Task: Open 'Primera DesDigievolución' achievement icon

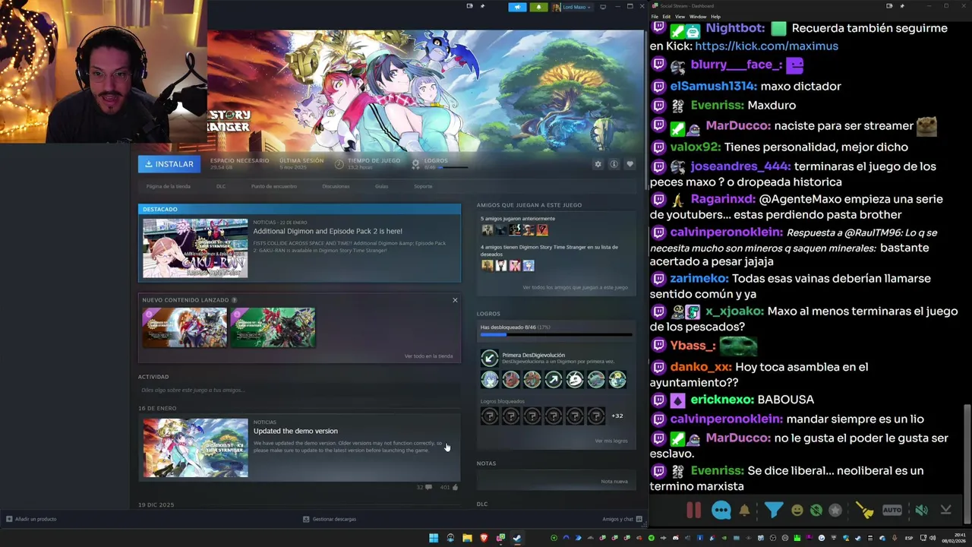Action: tap(490, 358)
